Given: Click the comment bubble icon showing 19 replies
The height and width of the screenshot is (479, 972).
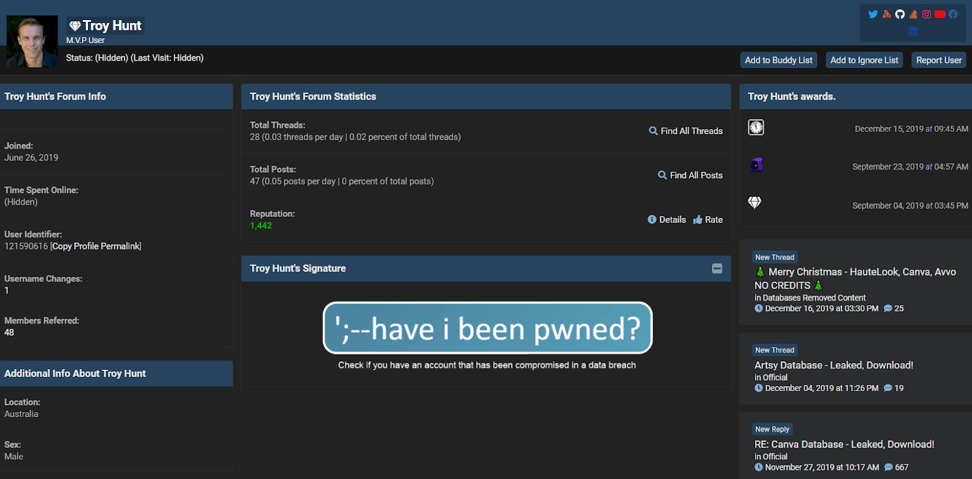Looking at the screenshot, I should pos(888,388).
